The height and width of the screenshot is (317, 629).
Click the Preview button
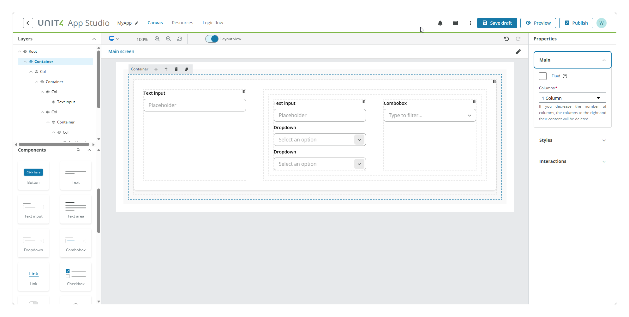pos(538,23)
